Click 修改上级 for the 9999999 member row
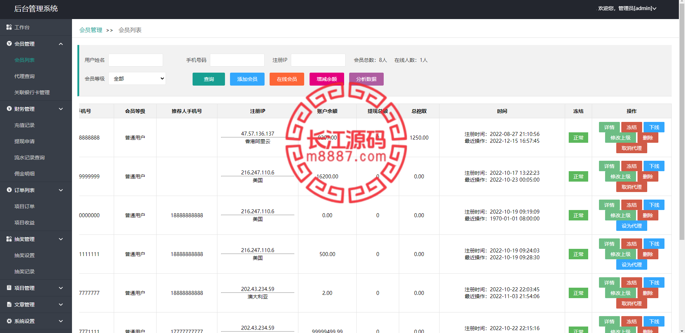 [621, 177]
